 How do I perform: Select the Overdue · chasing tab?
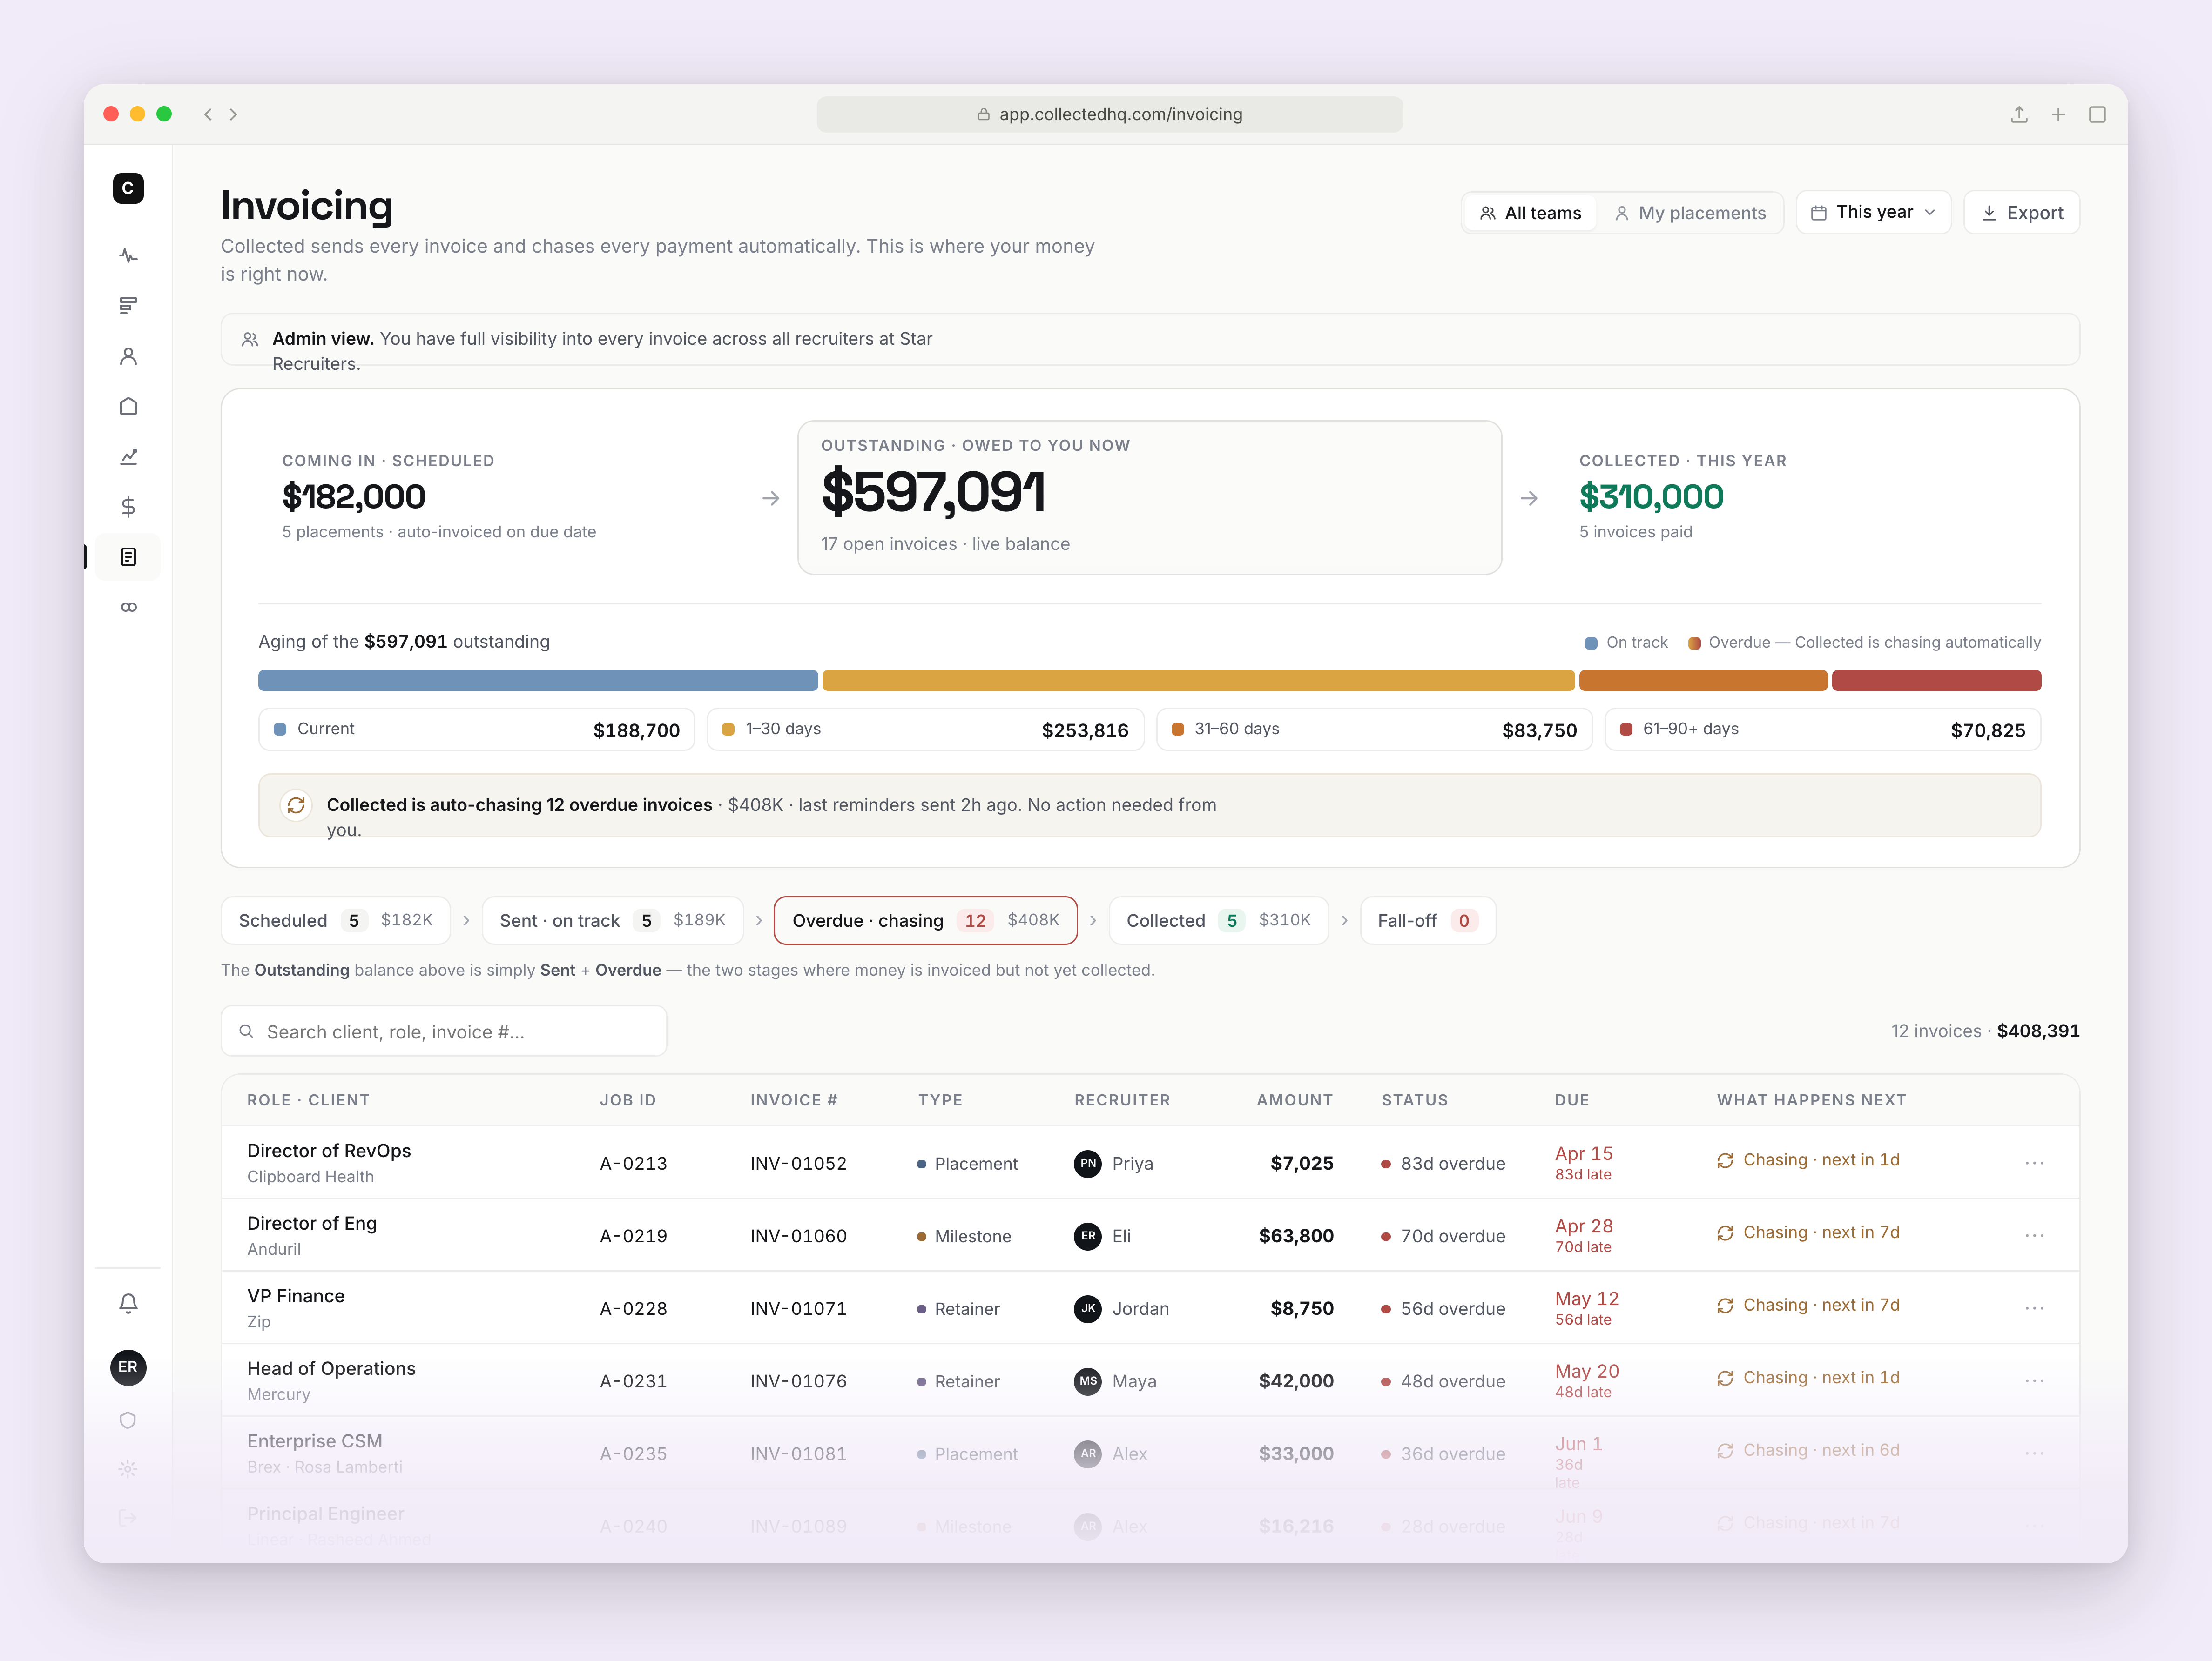point(925,920)
